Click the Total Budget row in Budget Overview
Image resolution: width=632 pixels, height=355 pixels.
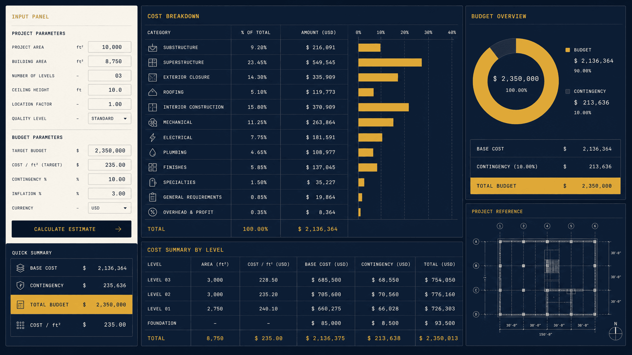click(x=545, y=186)
